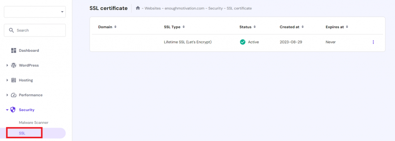Click the WordPress logo icon
The width and height of the screenshot is (395, 141).
14,65
